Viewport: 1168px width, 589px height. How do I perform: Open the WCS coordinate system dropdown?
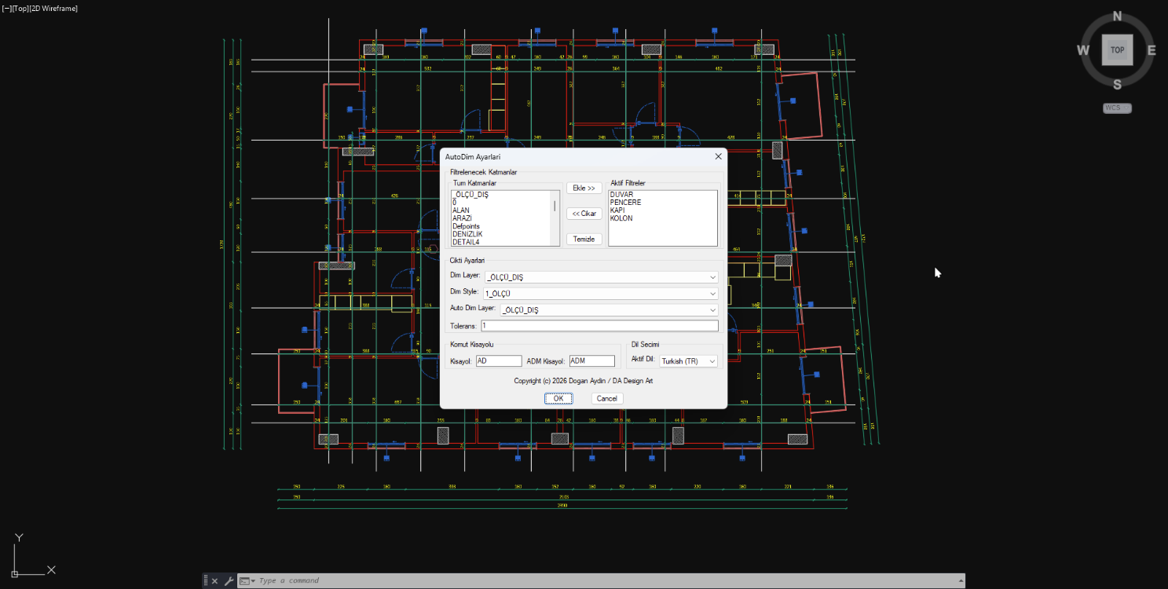pos(1117,108)
